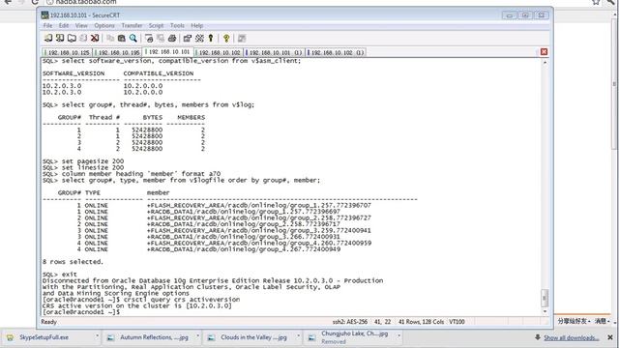Image resolution: width=619 pixels, height=348 pixels.
Task: Open the SkypeSetupFull.exe download item
Action: [44, 337]
